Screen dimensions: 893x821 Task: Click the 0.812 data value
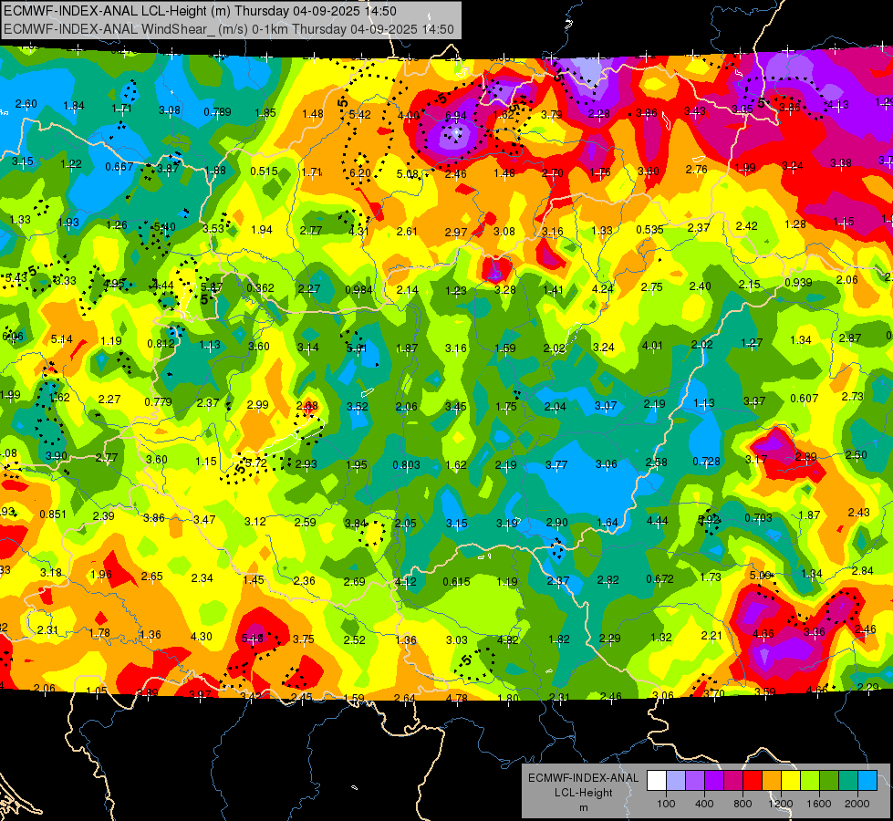(161, 344)
